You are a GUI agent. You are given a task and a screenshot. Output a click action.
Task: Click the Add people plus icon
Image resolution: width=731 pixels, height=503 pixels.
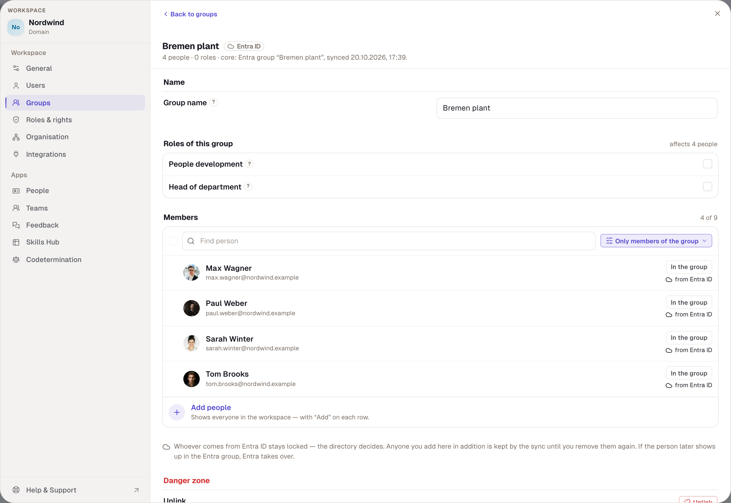point(177,412)
